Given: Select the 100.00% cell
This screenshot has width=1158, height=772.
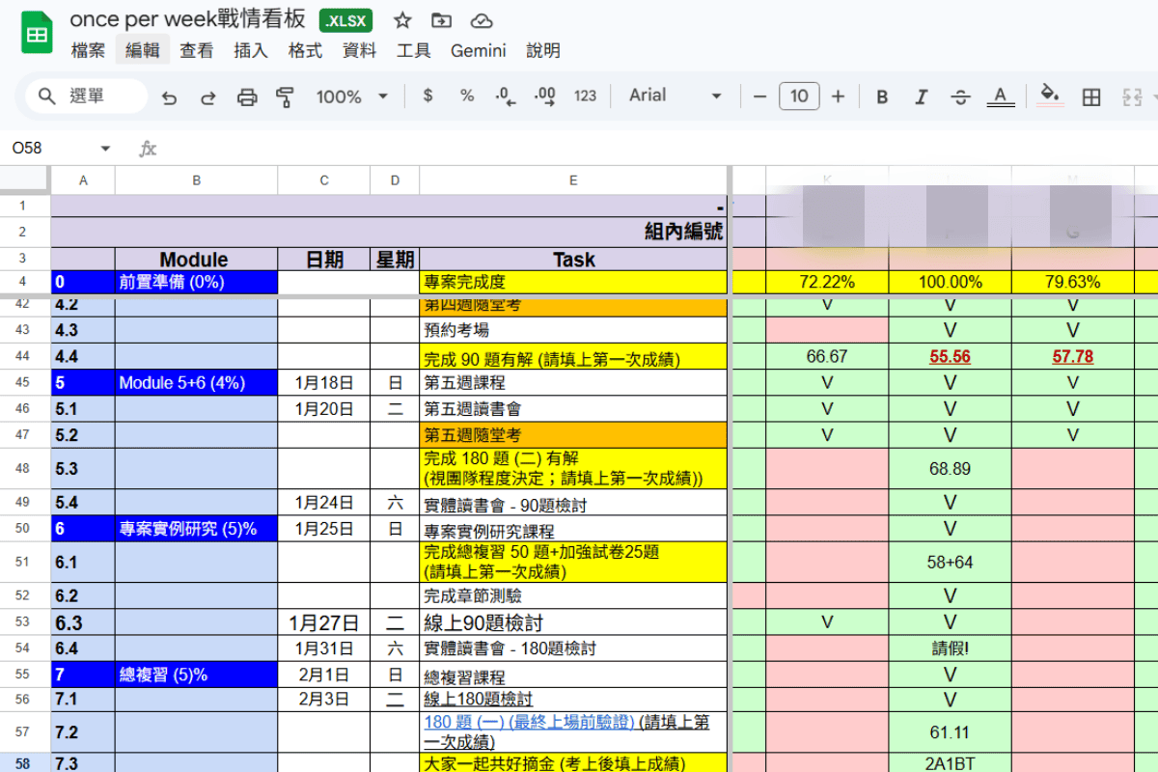Looking at the screenshot, I should tap(950, 283).
